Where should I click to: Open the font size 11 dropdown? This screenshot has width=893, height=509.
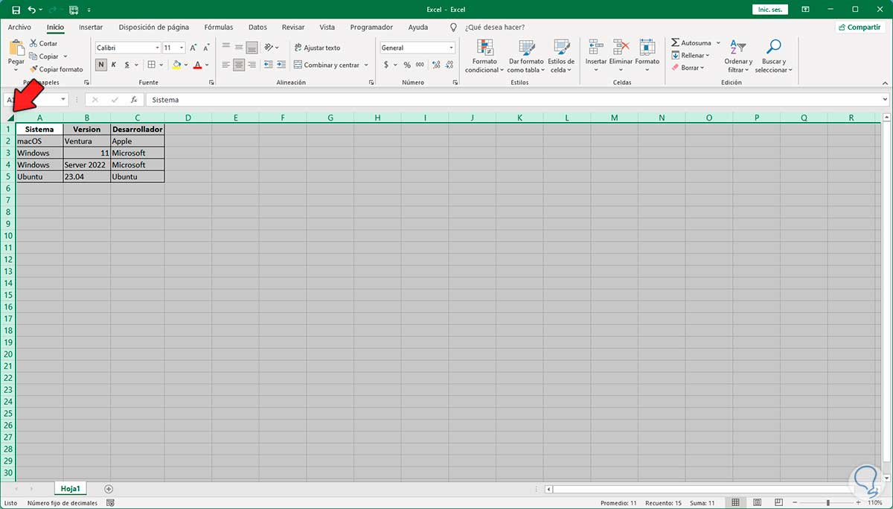181,48
